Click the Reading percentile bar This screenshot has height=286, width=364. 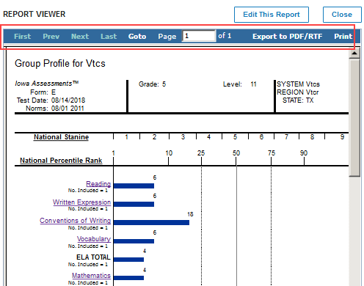tap(134, 186)
